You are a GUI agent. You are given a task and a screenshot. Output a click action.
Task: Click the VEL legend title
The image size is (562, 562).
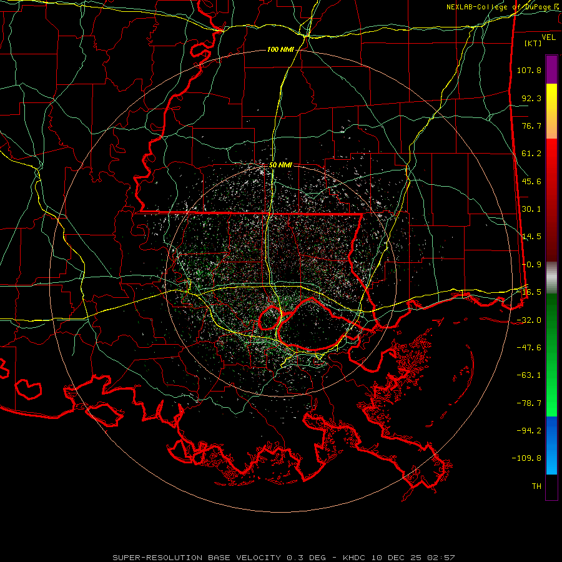(548, 37)
